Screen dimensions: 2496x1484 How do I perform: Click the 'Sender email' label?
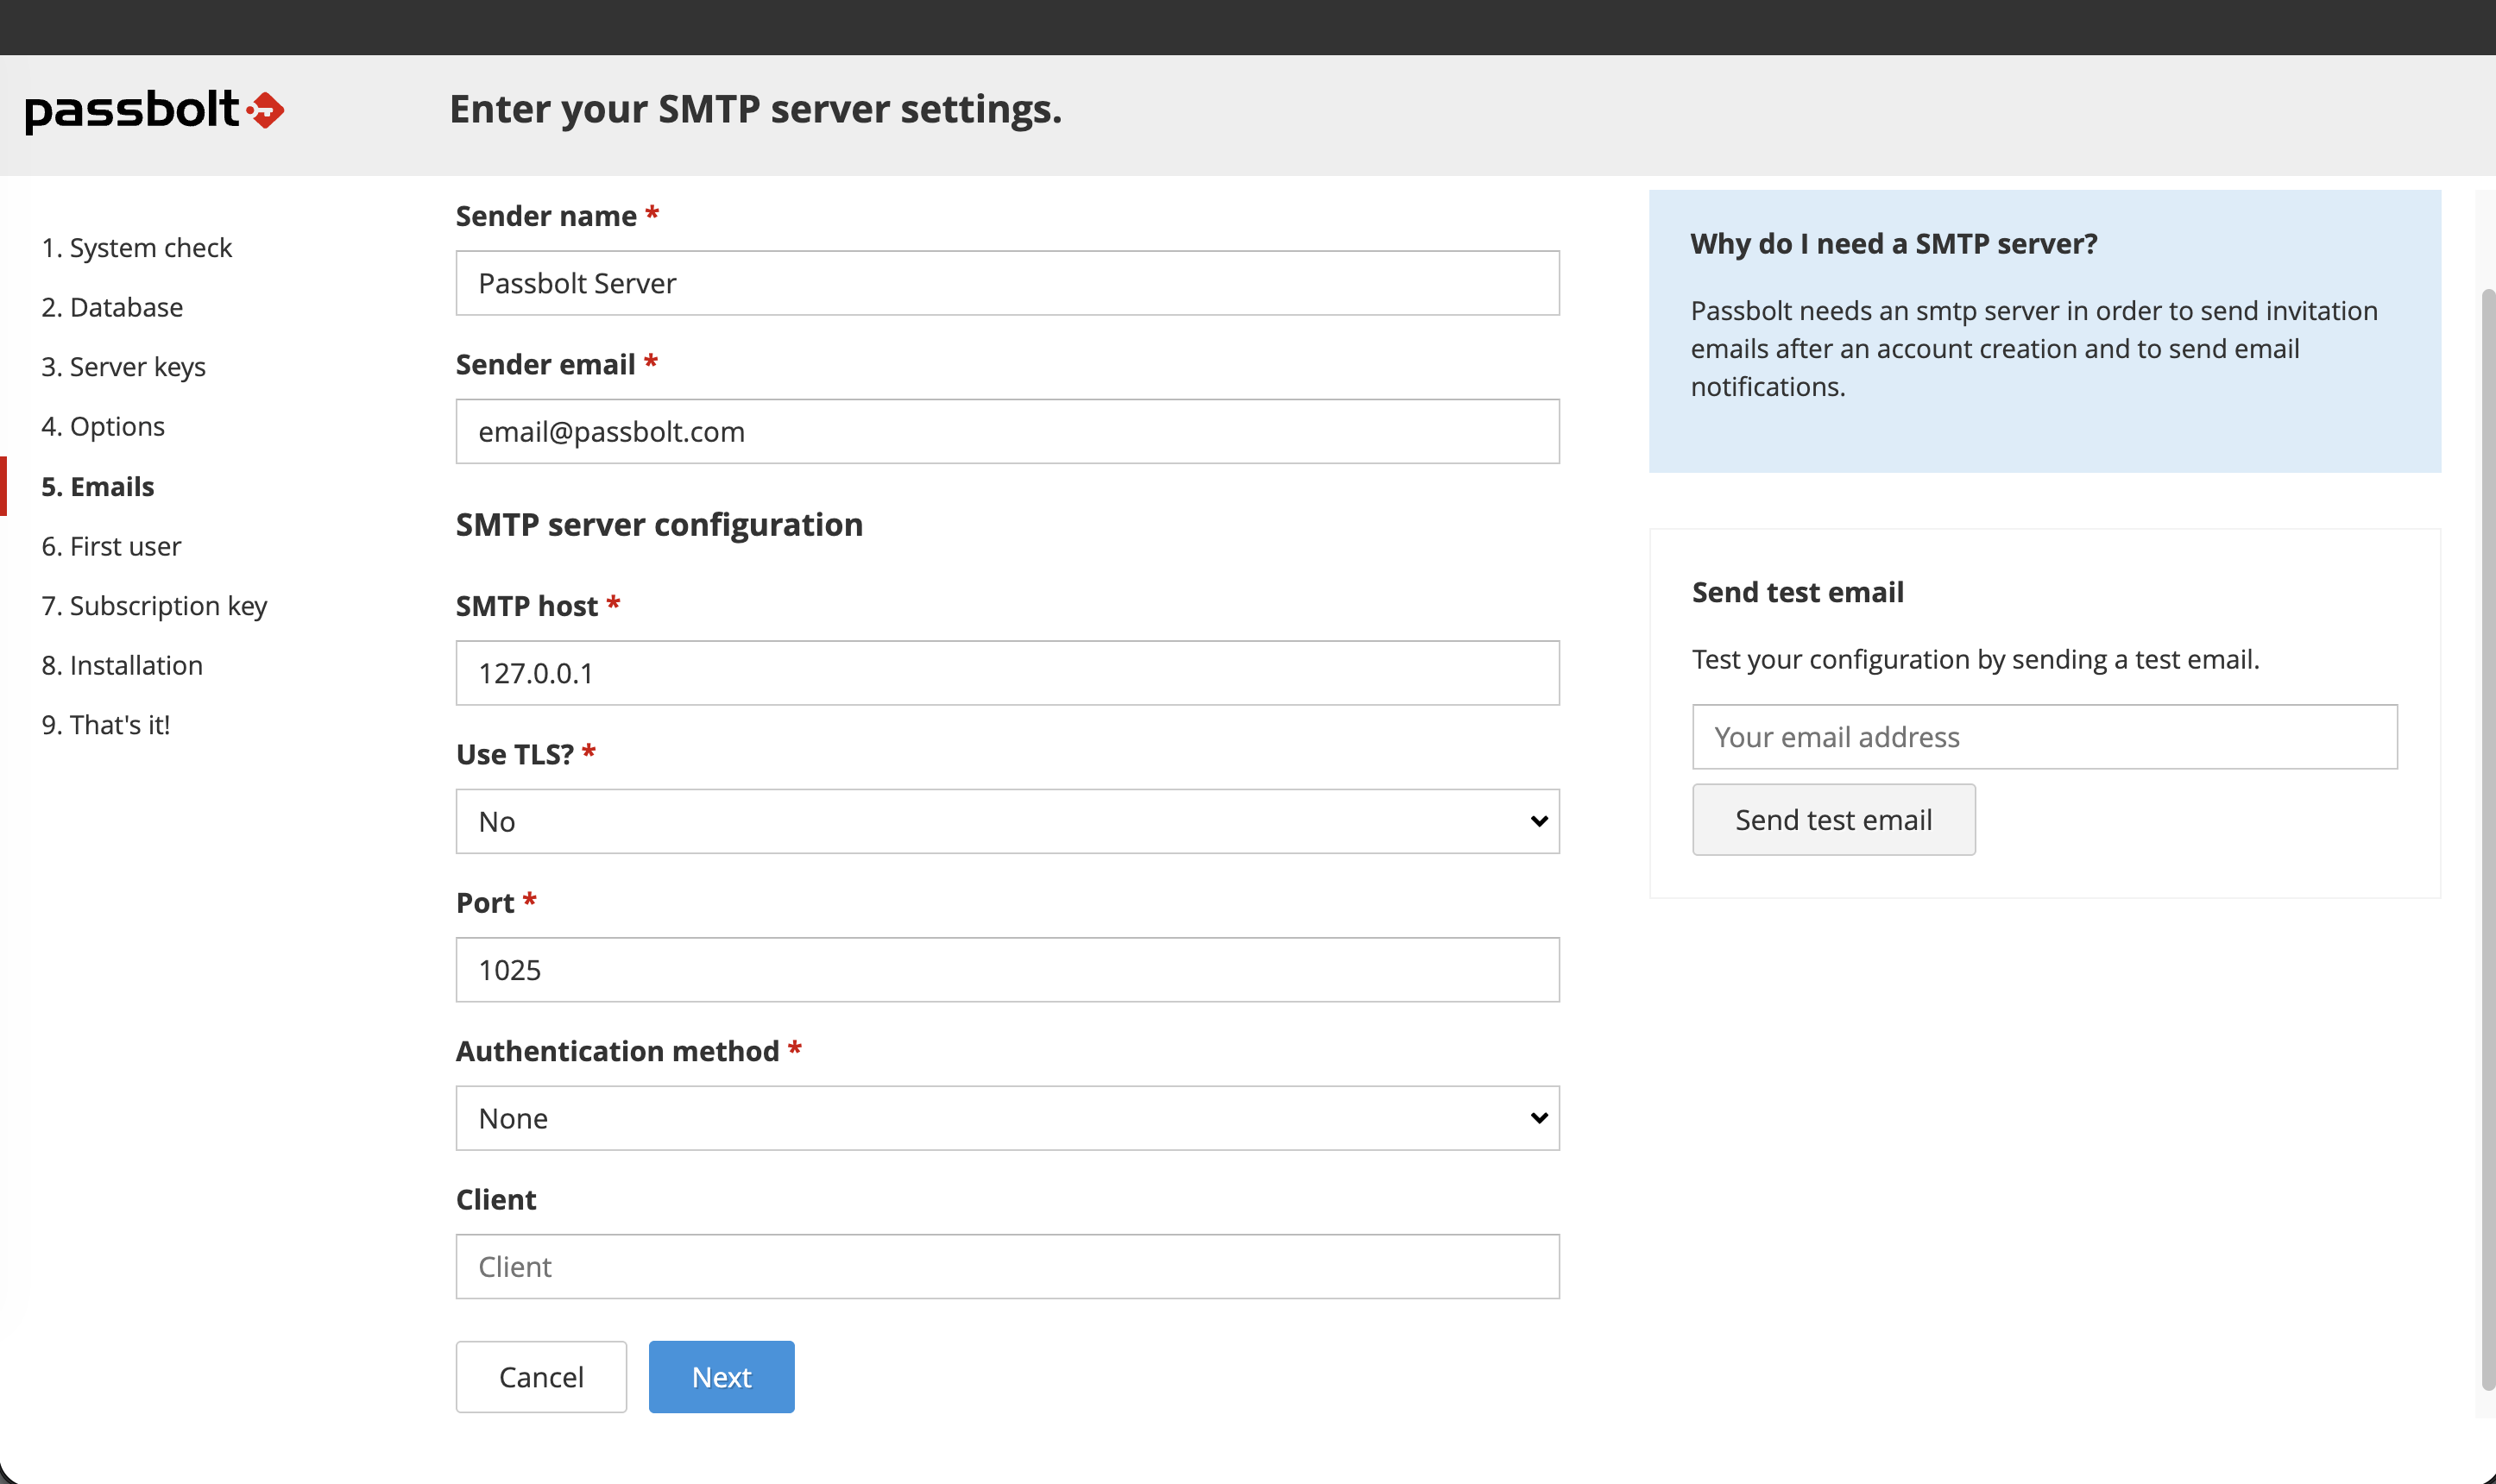coord(545,364)
